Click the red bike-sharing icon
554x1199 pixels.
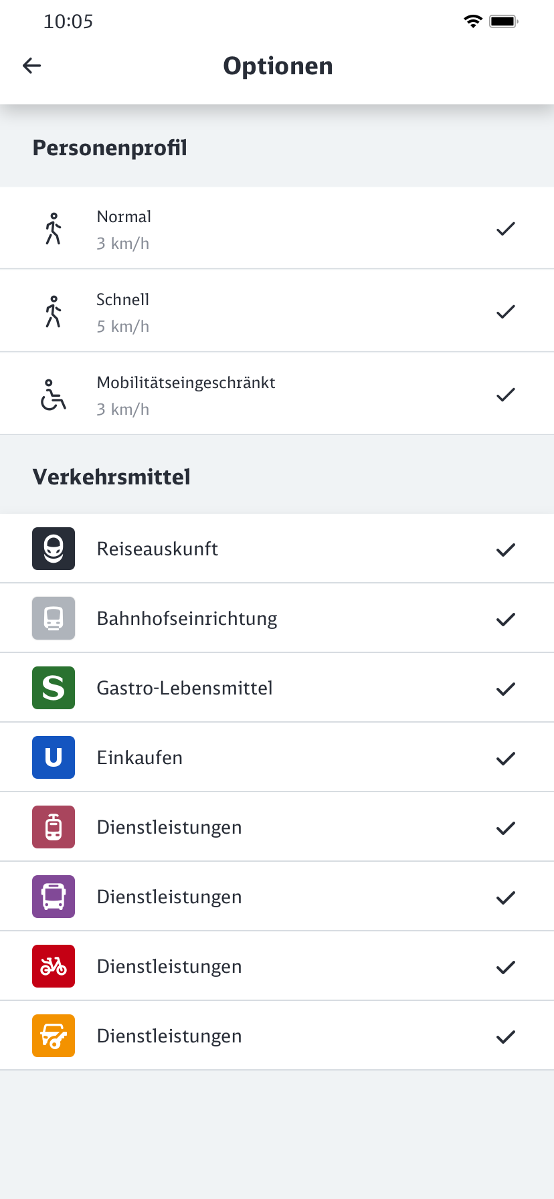click(54, 966)
